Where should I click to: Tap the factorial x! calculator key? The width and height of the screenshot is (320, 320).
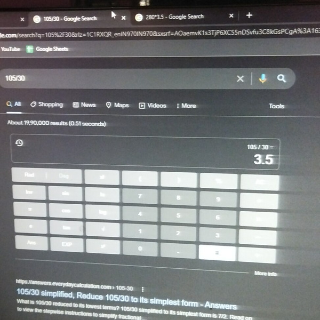[102, 177]
